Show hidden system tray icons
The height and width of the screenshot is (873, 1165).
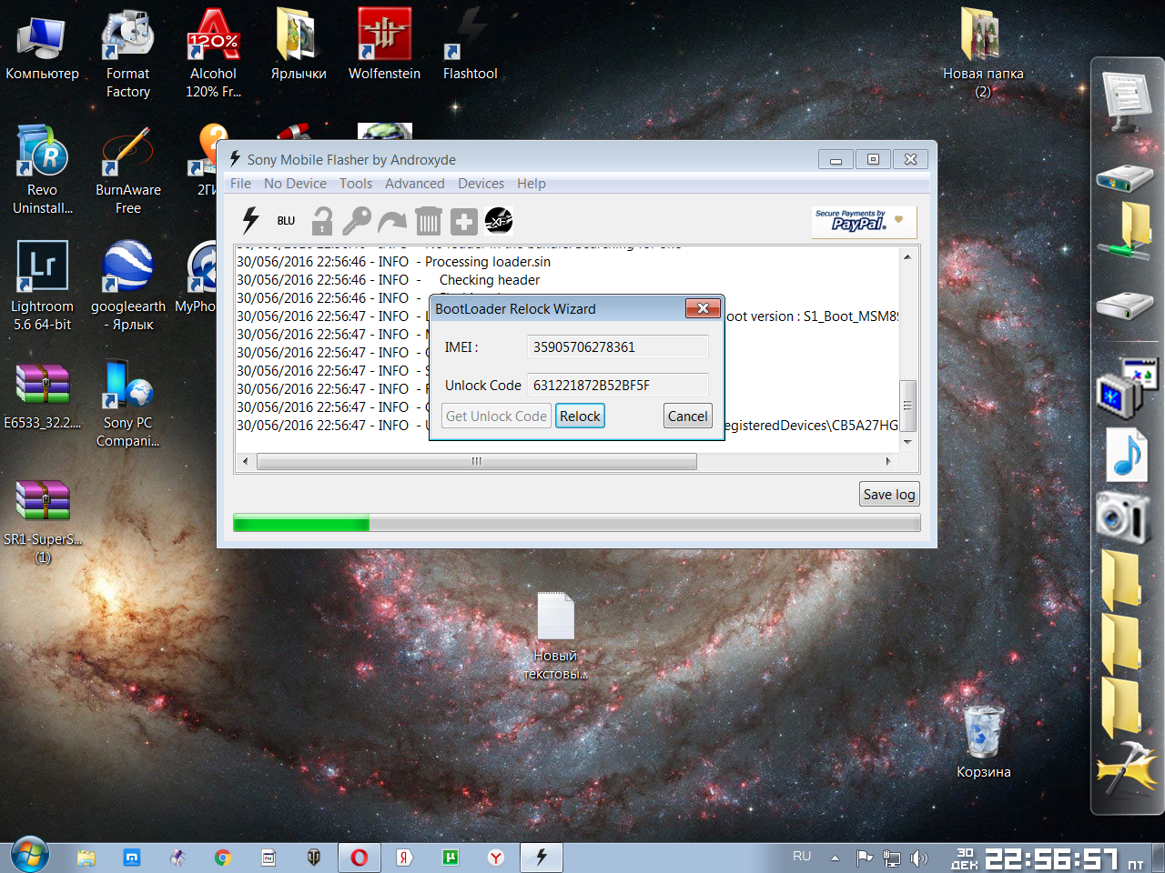(835, 858)
